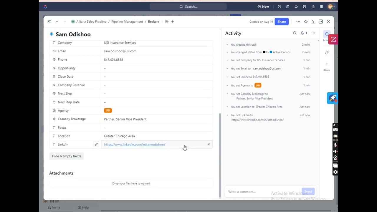Screen dimensions: 377x212
Task: Open the Reminder alarm clock icon
Action: 305,6
